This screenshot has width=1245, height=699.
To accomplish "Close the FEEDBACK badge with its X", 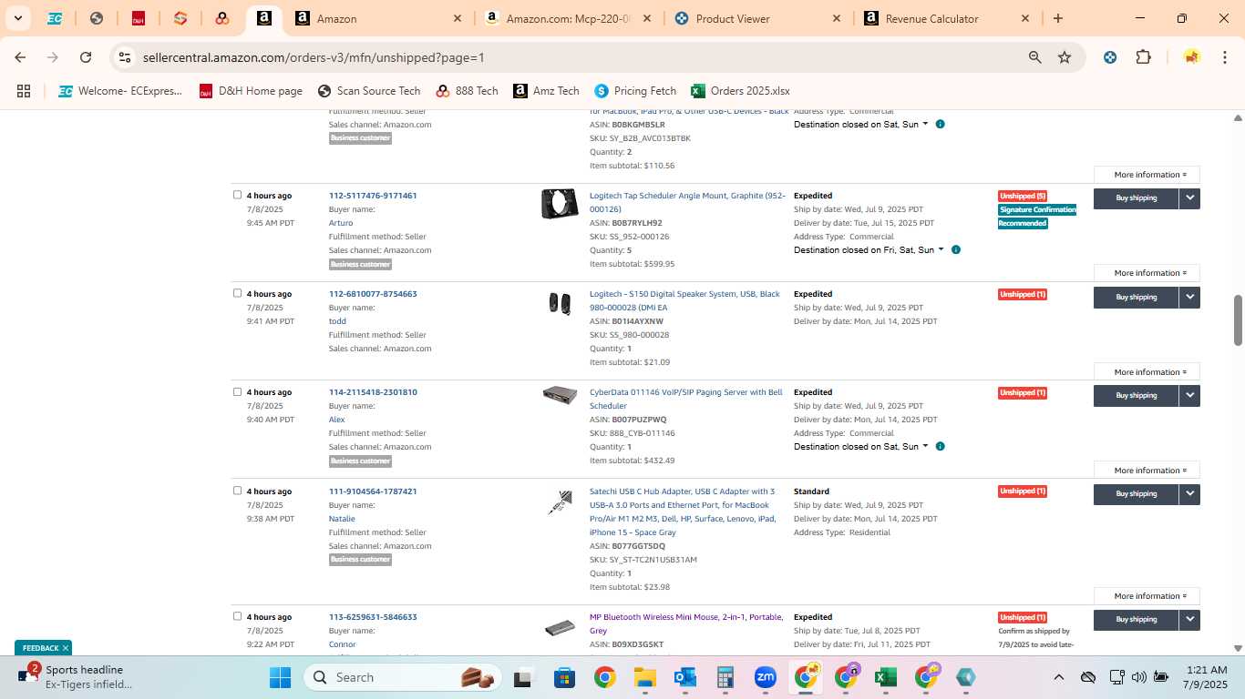I will click(x=66, y=648).
